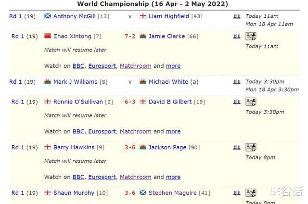The image size is (308, 204).
Task: Open head-to-head icon for McGill v Highfield
Action: click(x=237, y=16)
